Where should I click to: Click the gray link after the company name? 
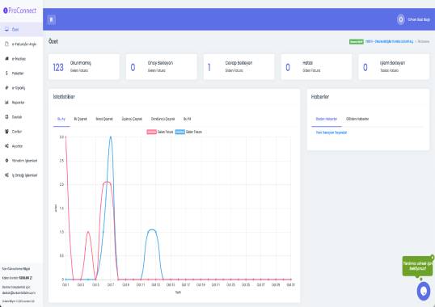point(424,41)
